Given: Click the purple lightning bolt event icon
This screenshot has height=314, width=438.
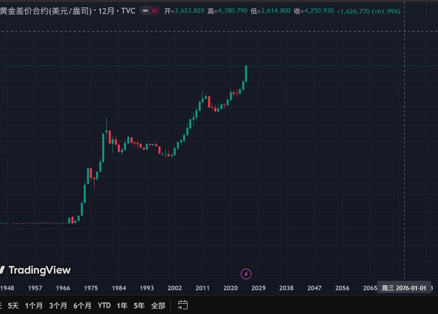Looking at the screenshot, I should pos(246,274).
